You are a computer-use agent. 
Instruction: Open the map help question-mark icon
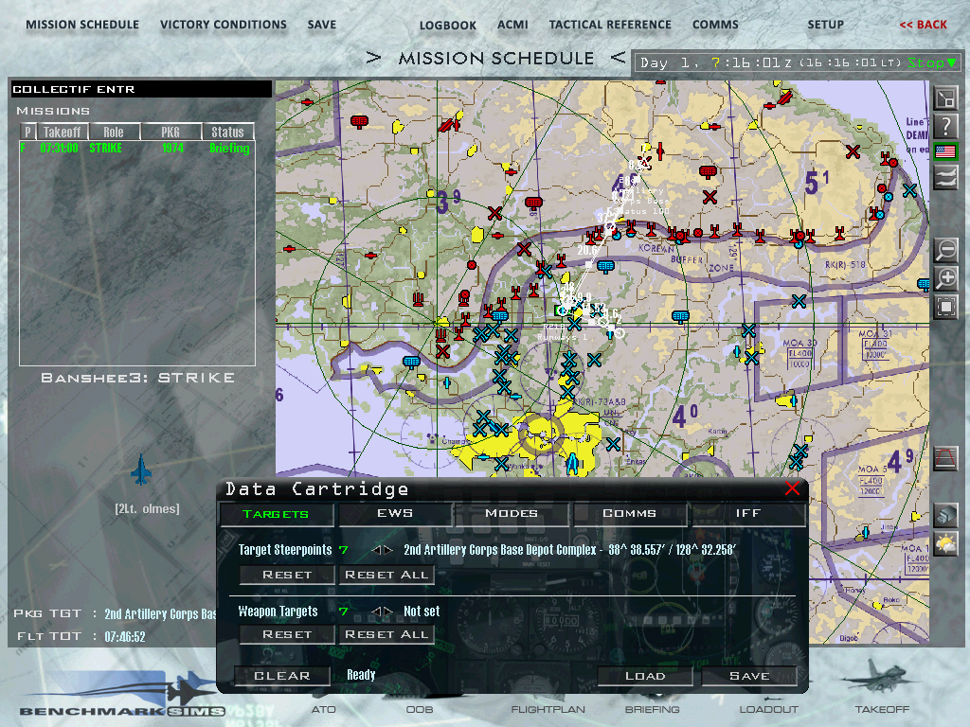pos(945,126)
